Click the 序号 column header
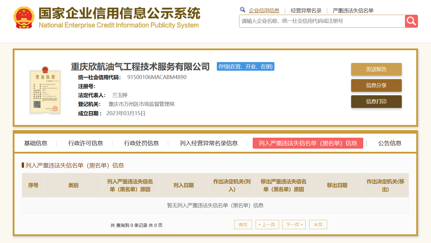This screenshot has width=431, height=243. click(33, 185)
